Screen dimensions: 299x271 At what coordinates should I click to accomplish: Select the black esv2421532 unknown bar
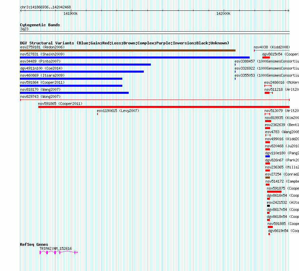pos(268,206)
